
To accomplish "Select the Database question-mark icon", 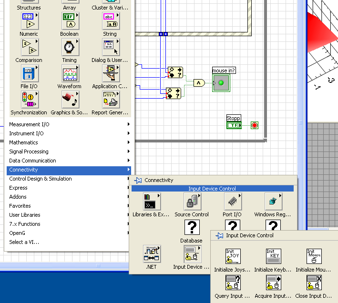I will click(192, 227).
